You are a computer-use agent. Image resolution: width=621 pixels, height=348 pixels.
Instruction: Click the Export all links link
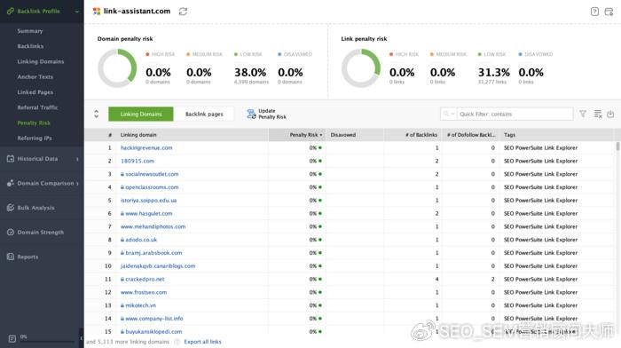point(202,342)
